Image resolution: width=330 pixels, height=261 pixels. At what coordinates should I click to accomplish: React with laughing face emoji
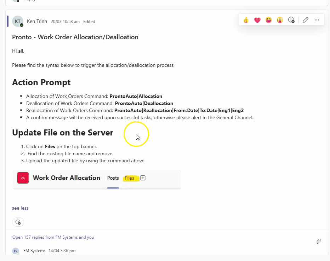click(268, 20)
